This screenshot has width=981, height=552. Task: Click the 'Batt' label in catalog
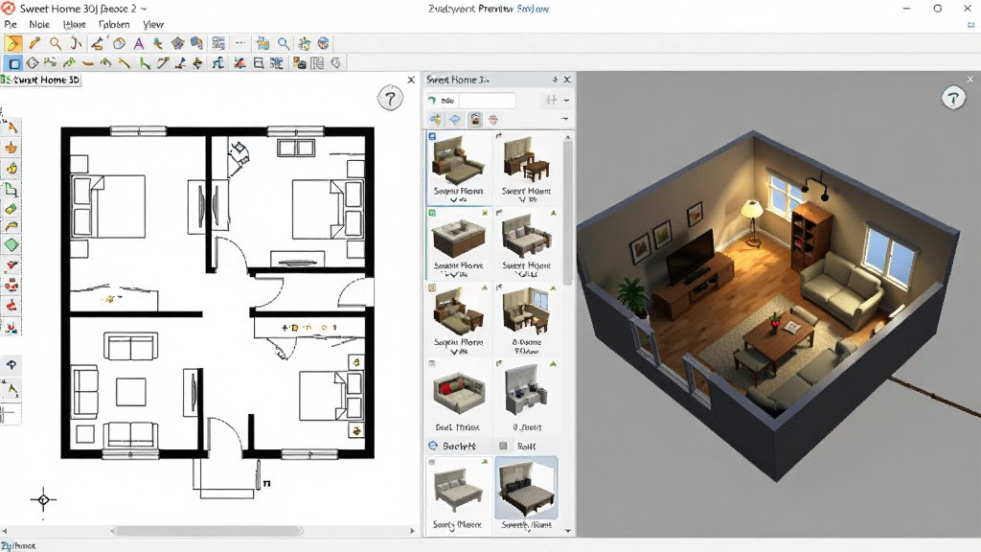pyautogui.click(x=526, y=446)
